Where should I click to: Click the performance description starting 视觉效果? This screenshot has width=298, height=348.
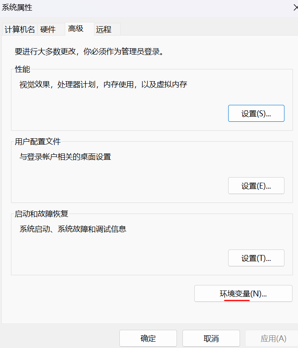pyautogui.click(x=103, y=84)
